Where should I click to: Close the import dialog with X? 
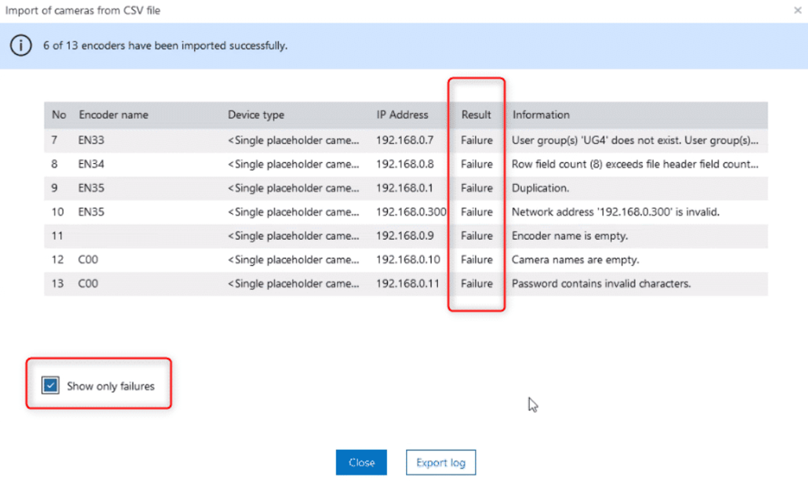(x=797, y=11)
